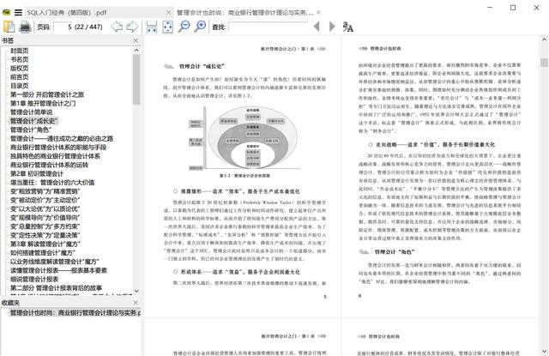Viewport: 549px width, 356px height.
Task: Open 独具特色的商业银行管理会计体系 bookmark
Action: [x=55, y=156]
